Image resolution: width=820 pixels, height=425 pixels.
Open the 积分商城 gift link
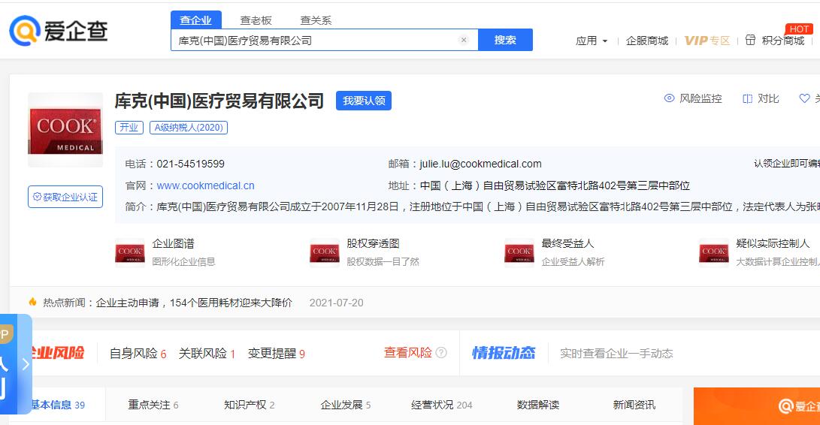775,41
